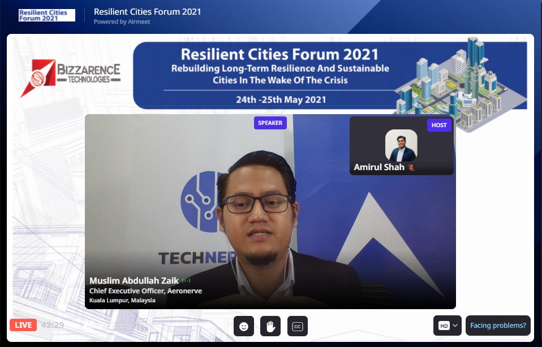
Task: Toggle closed captions with CC button
Action: [x=297, y=326]
